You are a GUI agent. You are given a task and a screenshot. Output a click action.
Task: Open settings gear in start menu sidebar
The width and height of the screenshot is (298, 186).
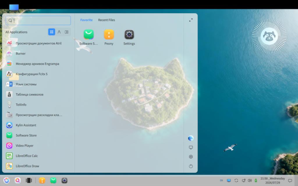tap(191, 157)
